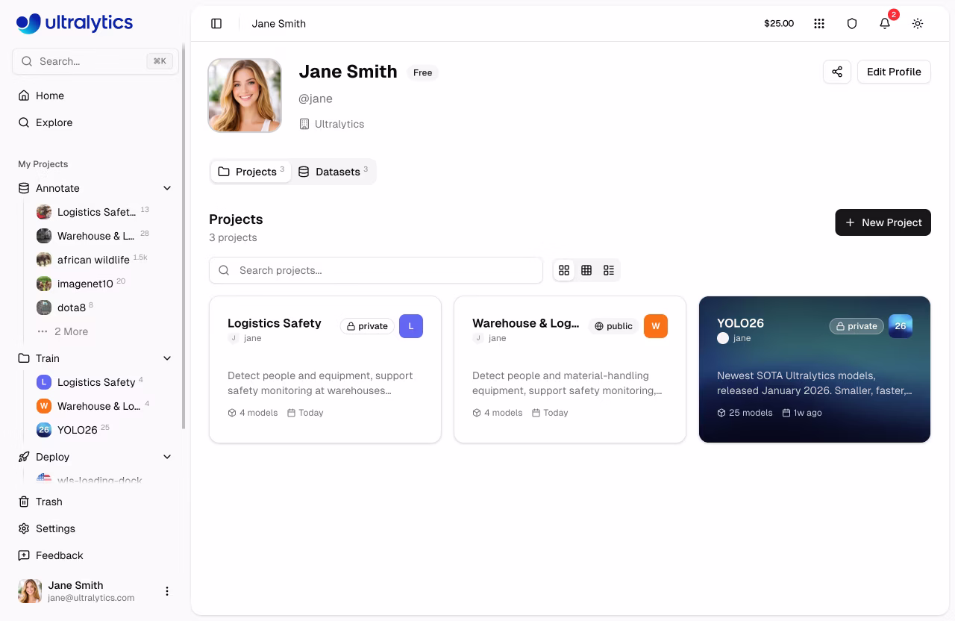Go to Home in sidebar
This screenshot has height=621, width=955.
[95, 96]
